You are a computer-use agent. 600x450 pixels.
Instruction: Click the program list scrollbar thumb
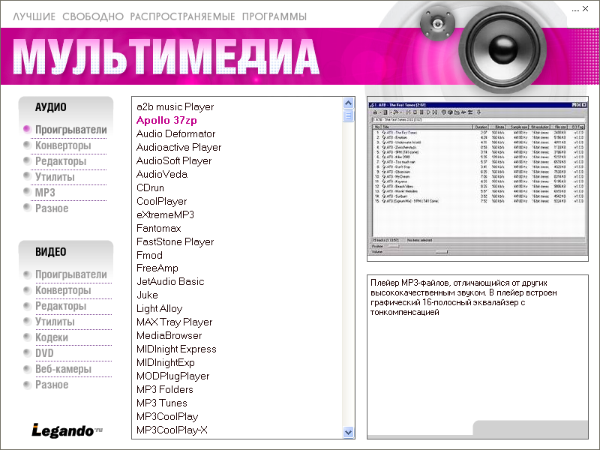click(348, 116)
